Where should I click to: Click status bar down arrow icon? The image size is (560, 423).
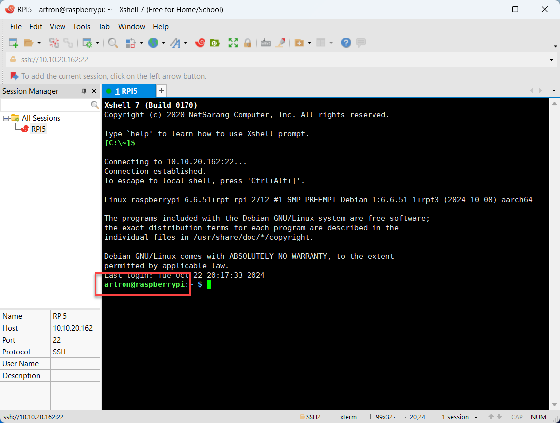[499, 417]
